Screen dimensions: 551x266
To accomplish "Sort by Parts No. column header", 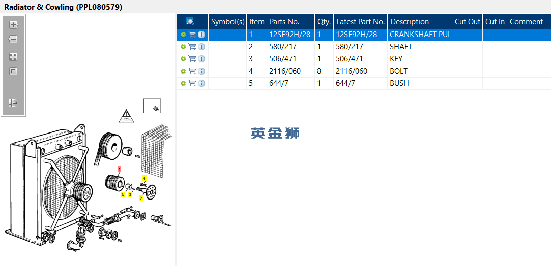I will click(x=291, y=22).
